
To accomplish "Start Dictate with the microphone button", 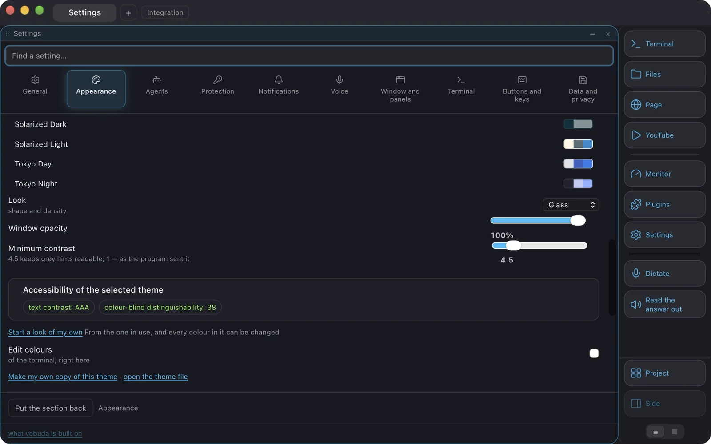I will 664,274.
